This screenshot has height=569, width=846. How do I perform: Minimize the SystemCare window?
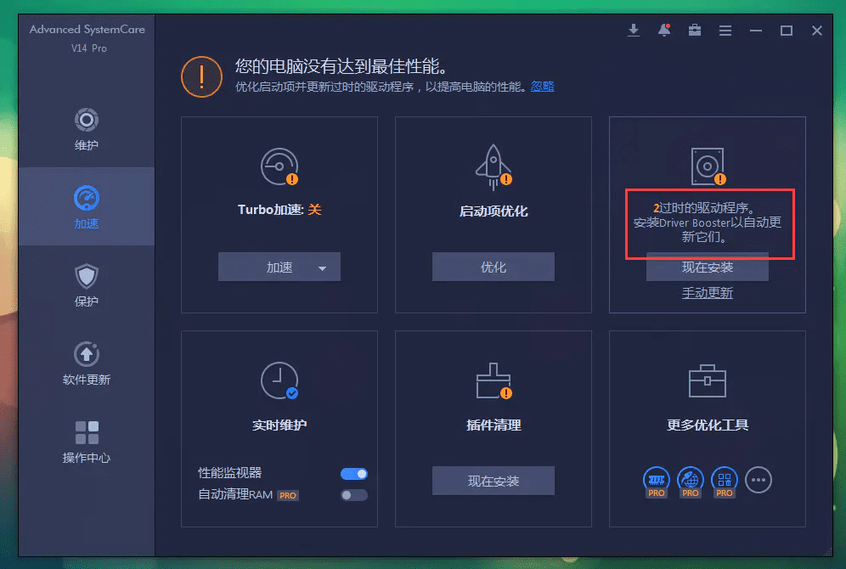click(756, 31)
